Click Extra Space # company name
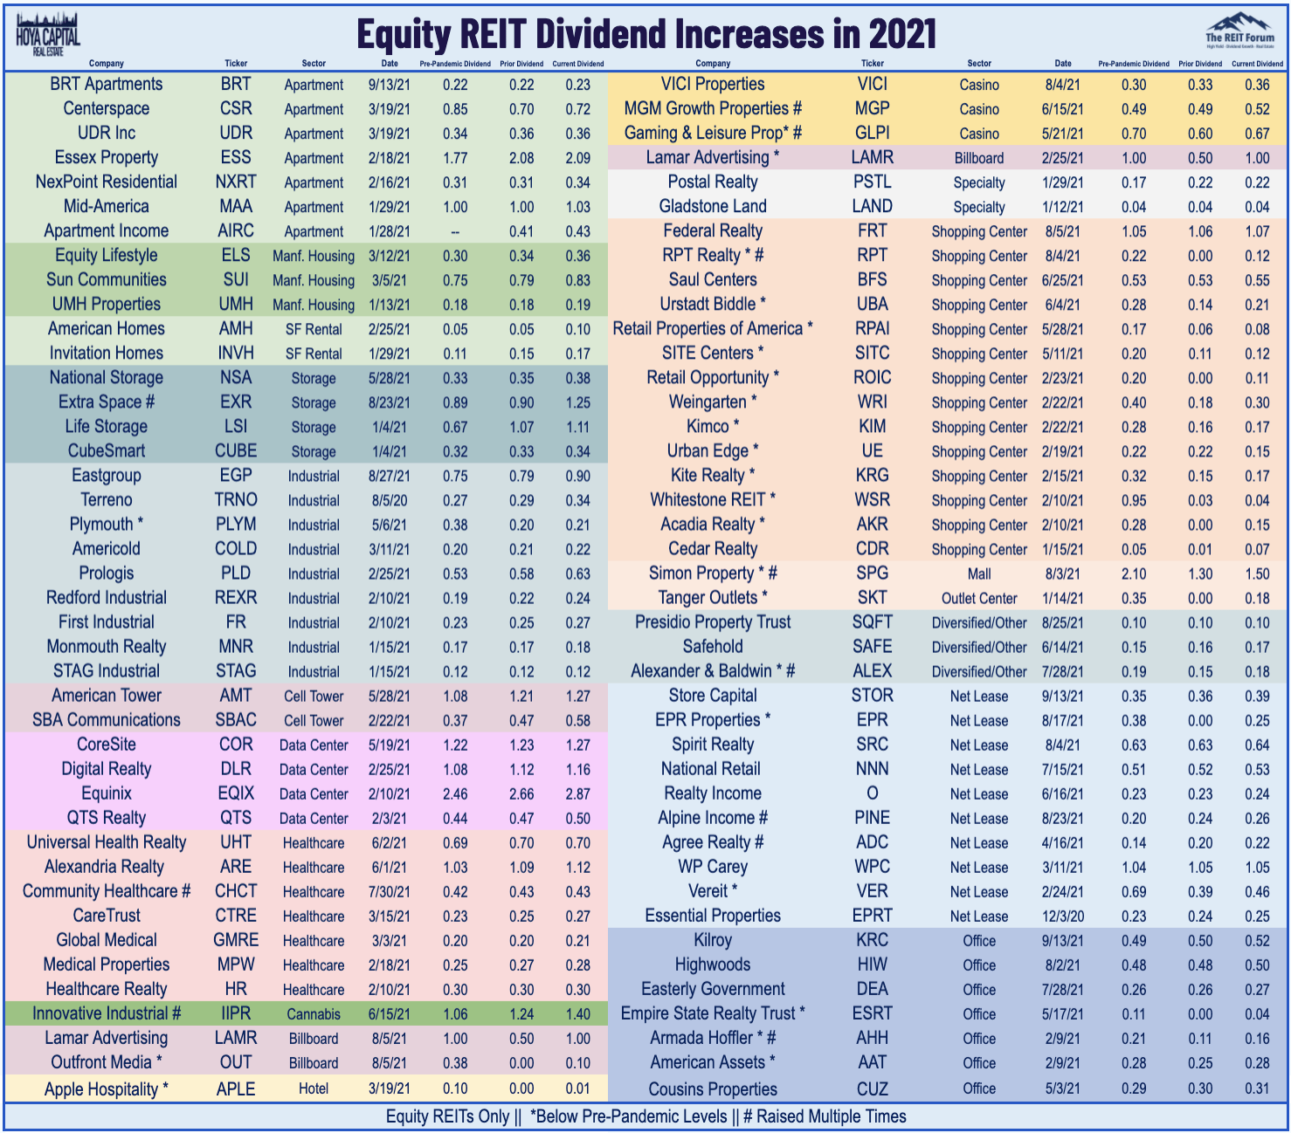Viewport: 1291px width, 1133px height. coord(107,402)
